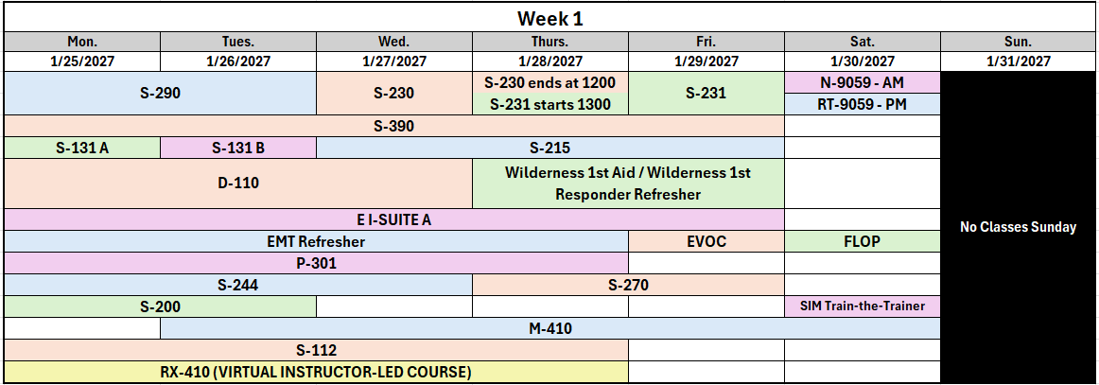This screenshot has width=1099, height=385.
Task: Select the S-131 B cell
Action: click(238, 148)
